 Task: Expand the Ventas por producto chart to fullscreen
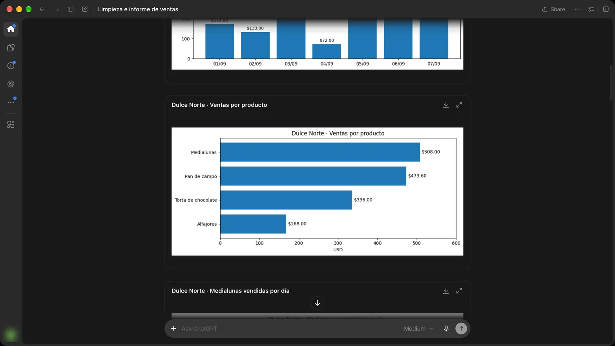point(459,105)
